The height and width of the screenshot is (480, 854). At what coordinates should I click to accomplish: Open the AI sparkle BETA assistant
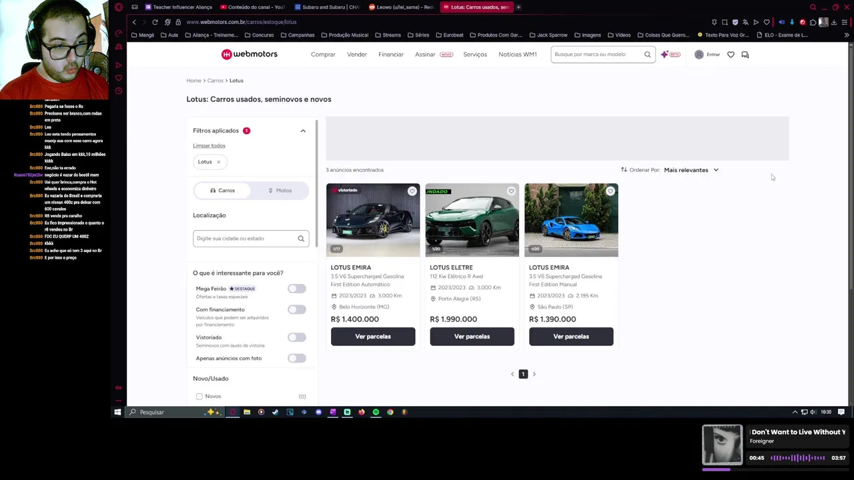tap(670, 55)
